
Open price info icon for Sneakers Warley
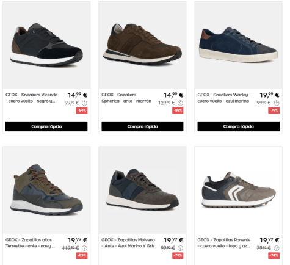[x=277, y=103]
